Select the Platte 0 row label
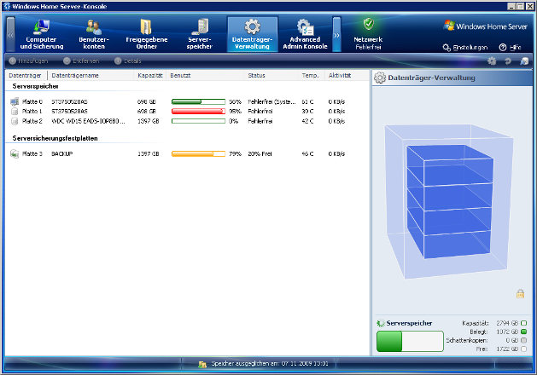 tap(32, 101)
